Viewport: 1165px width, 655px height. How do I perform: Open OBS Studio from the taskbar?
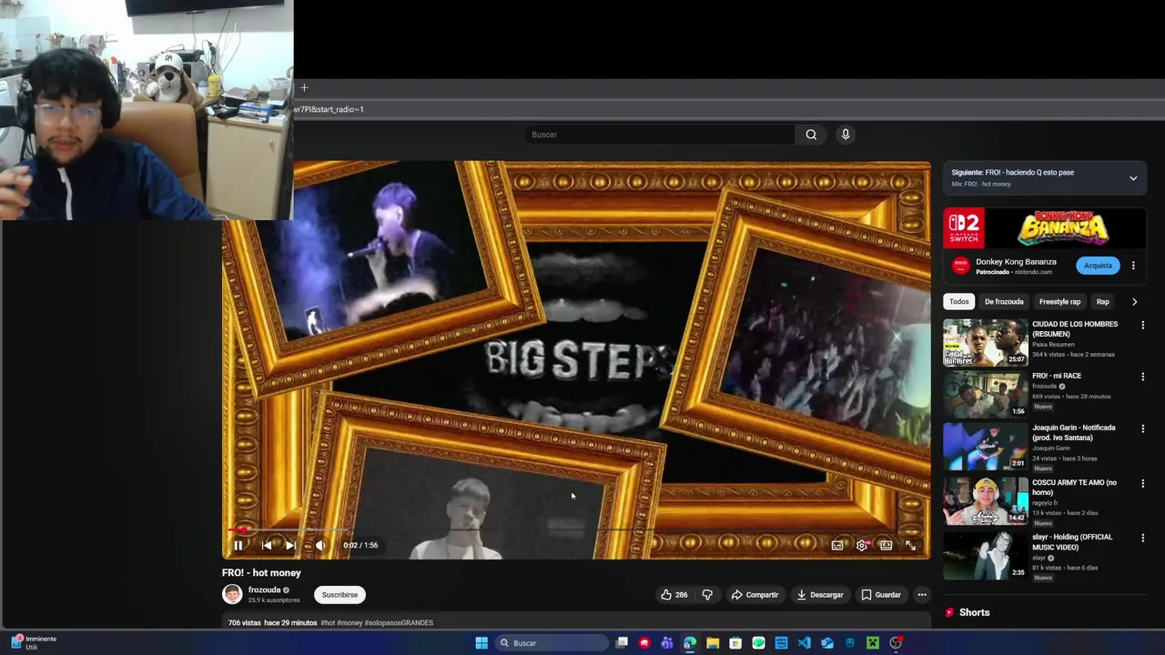[896, 643]
